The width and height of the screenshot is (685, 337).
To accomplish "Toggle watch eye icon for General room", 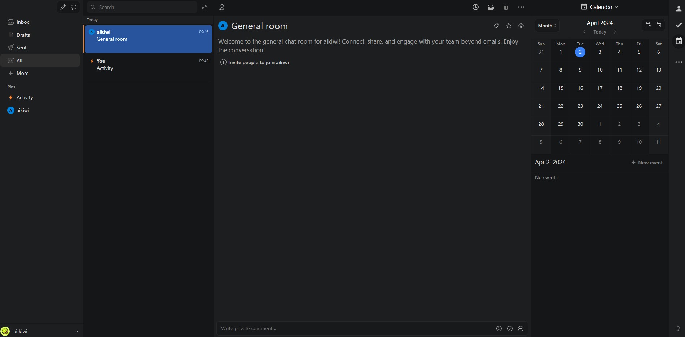I will click(521, 26).
